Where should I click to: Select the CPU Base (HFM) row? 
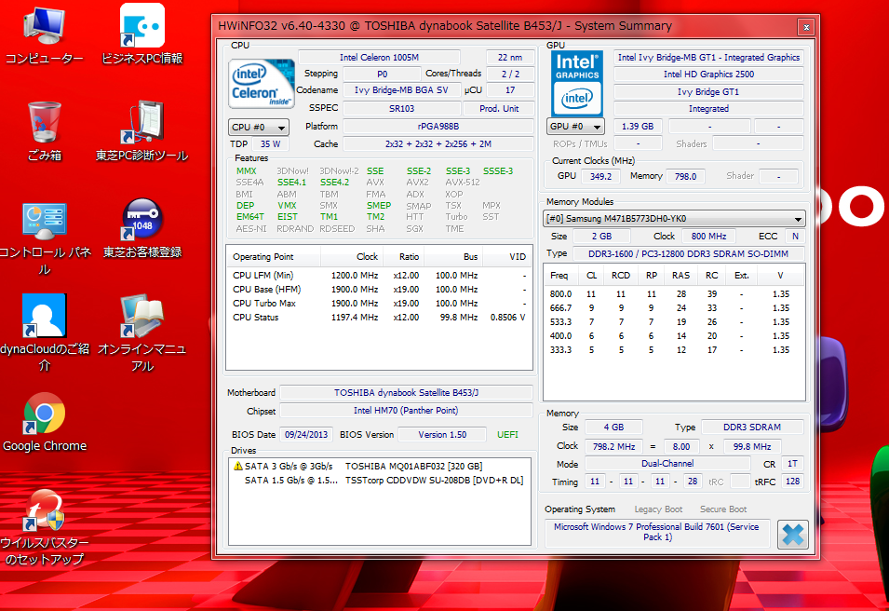point(379,290)
